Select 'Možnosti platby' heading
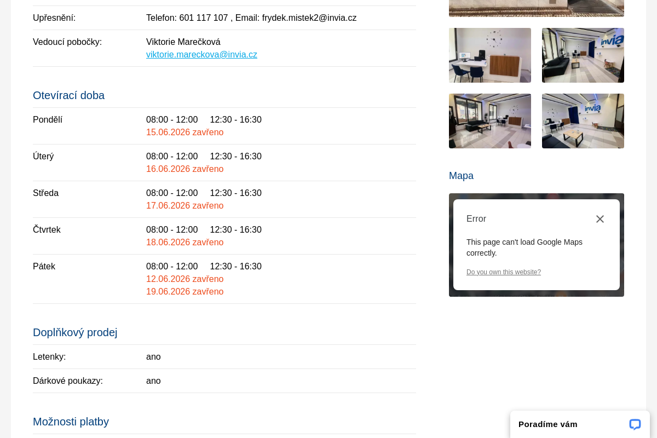Screen dimensions: 657x438 click(x=71, y=422)
